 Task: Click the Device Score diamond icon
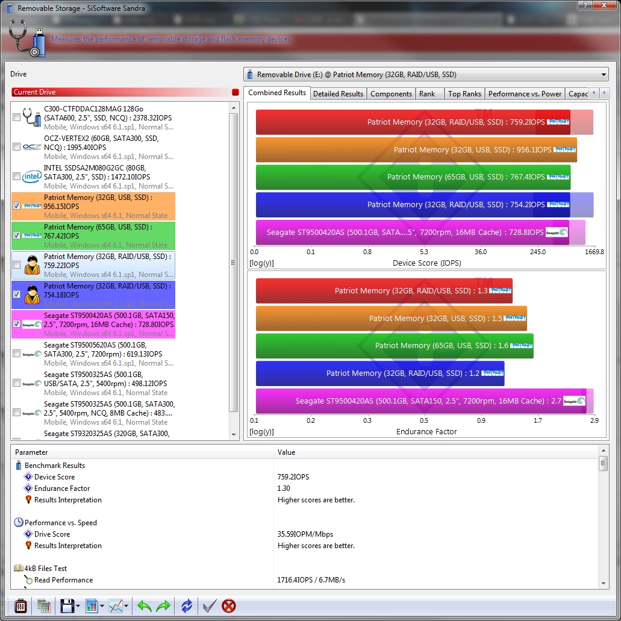[28, 476]
